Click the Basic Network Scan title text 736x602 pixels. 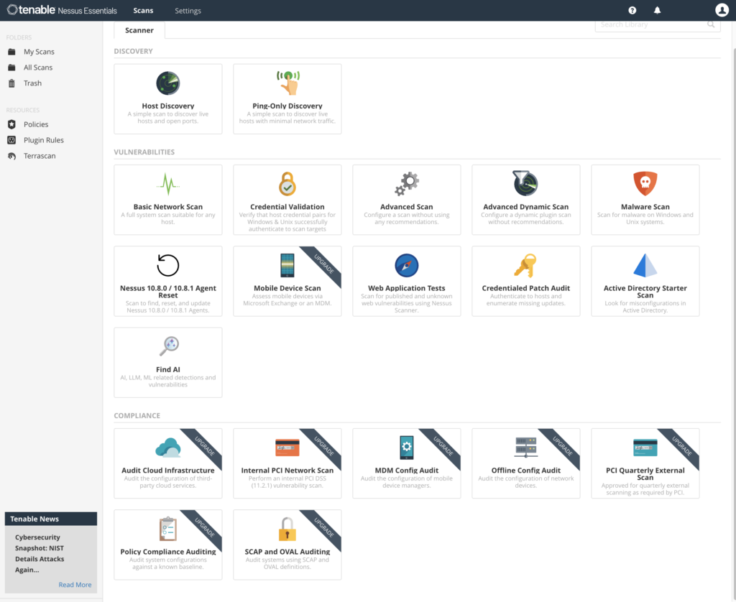click(168, 207)
